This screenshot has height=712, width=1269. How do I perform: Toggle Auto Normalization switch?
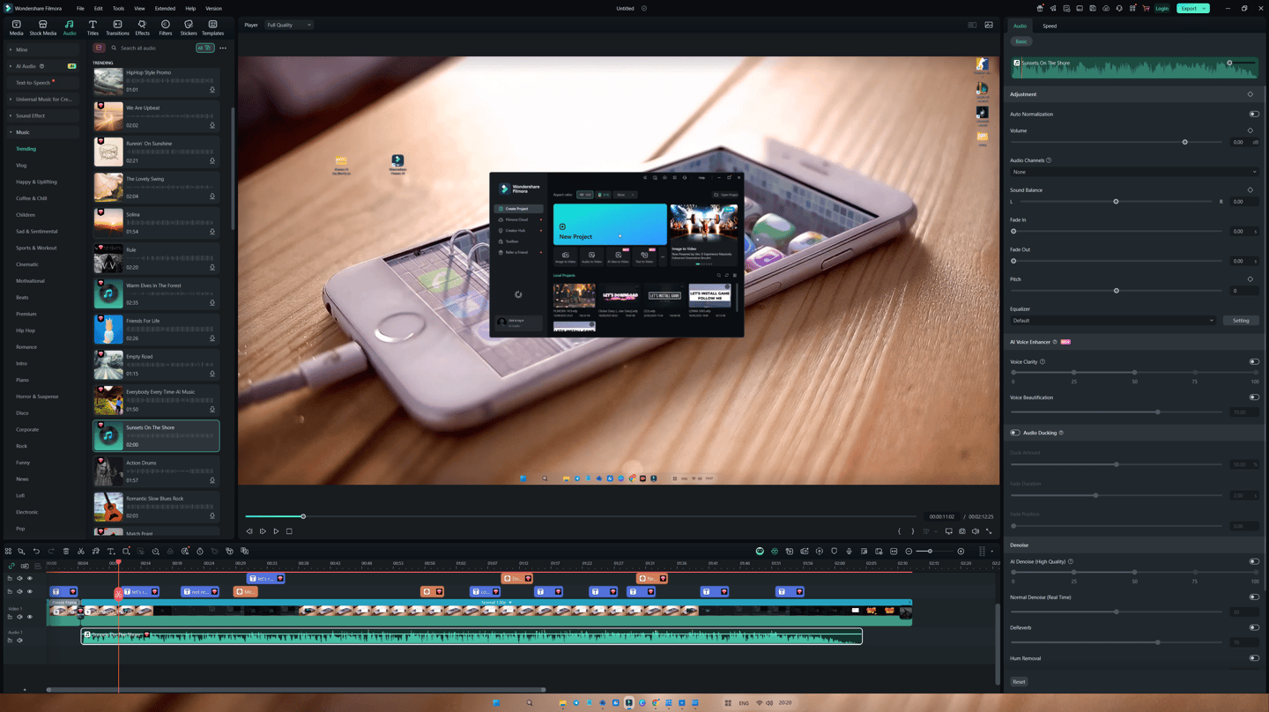point(1254,115)
